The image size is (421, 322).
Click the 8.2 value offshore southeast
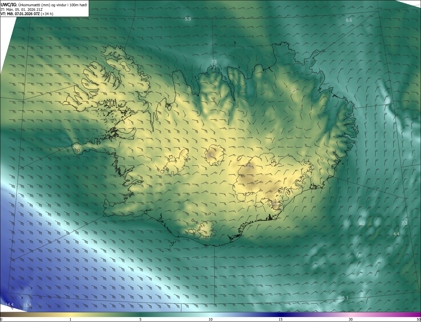(362, 224)
